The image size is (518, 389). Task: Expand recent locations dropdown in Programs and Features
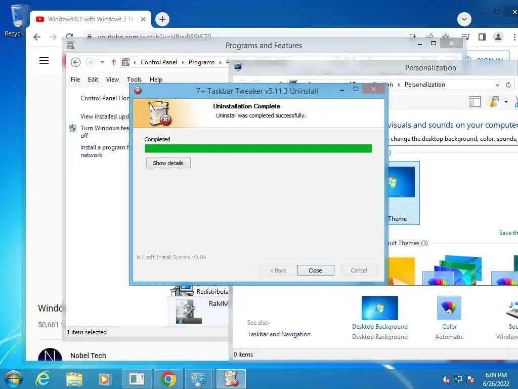pos(102,62)
